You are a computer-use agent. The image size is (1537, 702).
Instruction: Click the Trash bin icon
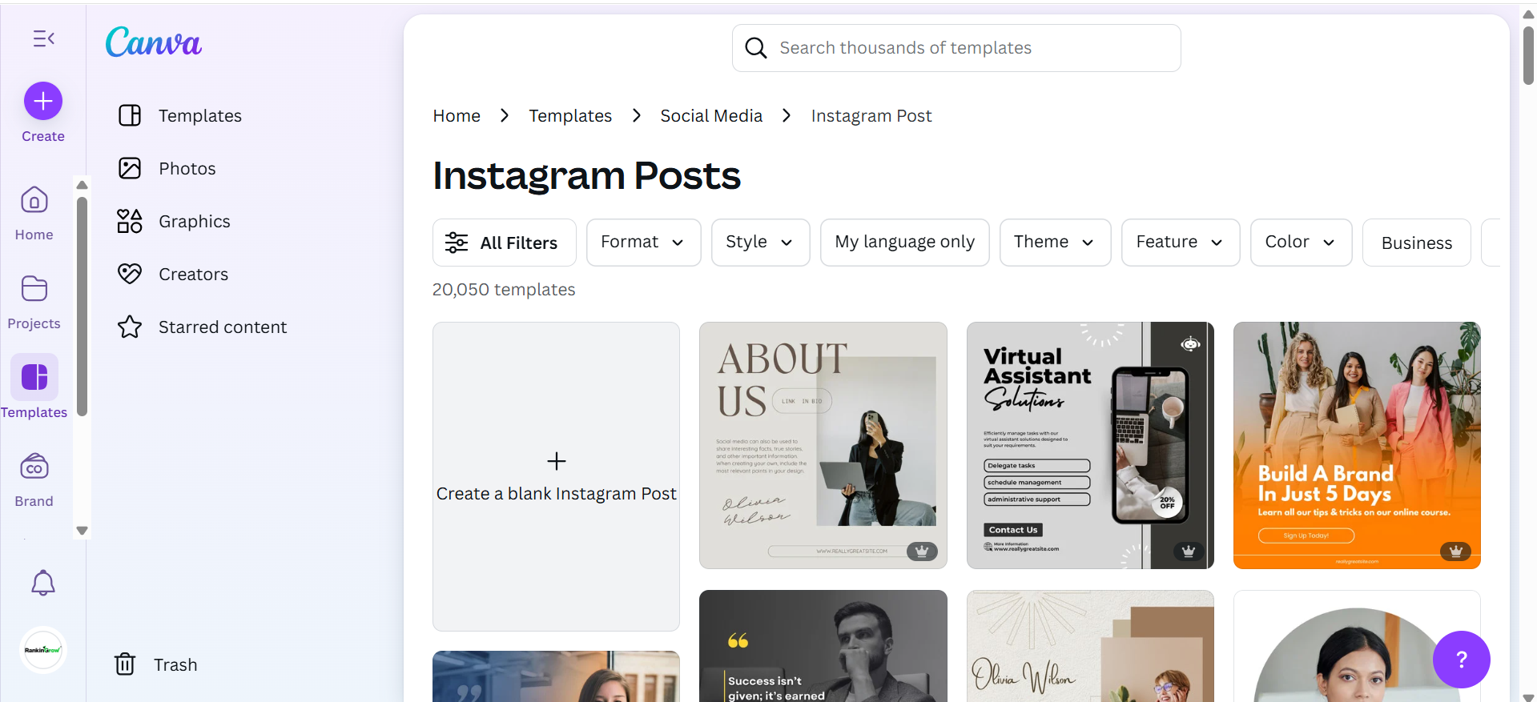tap(125, 664)
